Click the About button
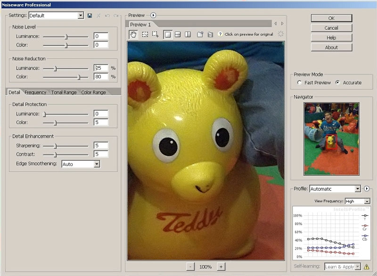The image size is (377, 276). pyautogui.click(x=331, y=47)
